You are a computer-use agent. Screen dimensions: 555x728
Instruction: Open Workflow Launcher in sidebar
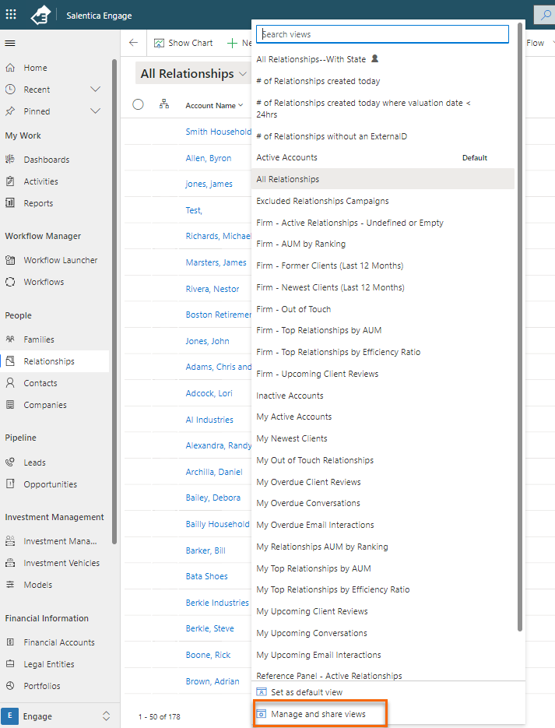coord(60,260)
